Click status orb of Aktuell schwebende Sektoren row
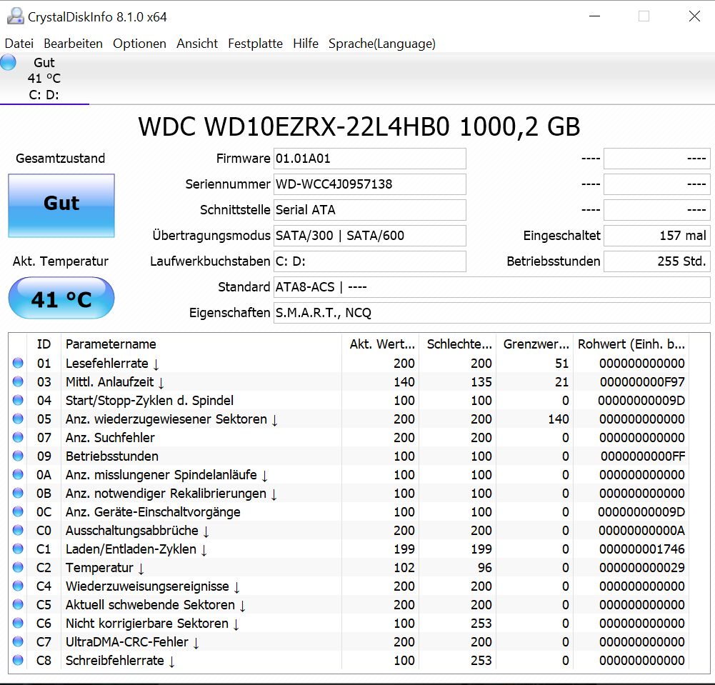This screenshot has height=685, width=715. click(x=18, y=605)
